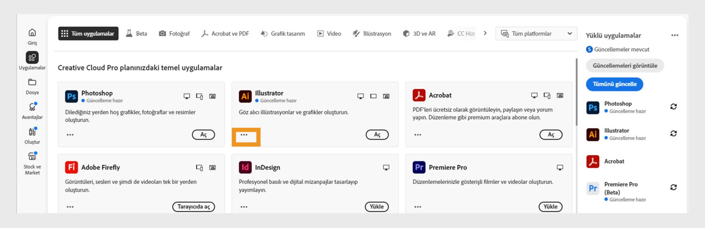Switch to the CC Hız tab
The height and width of the screenshot is (228, 705).
pos(461,33)
